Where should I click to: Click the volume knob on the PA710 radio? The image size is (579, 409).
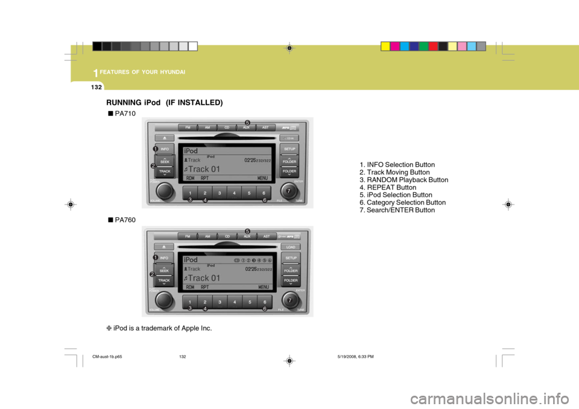point(164,191)
